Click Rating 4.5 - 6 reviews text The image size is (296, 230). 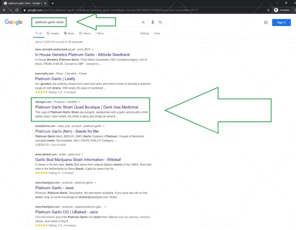pos(62,225)
